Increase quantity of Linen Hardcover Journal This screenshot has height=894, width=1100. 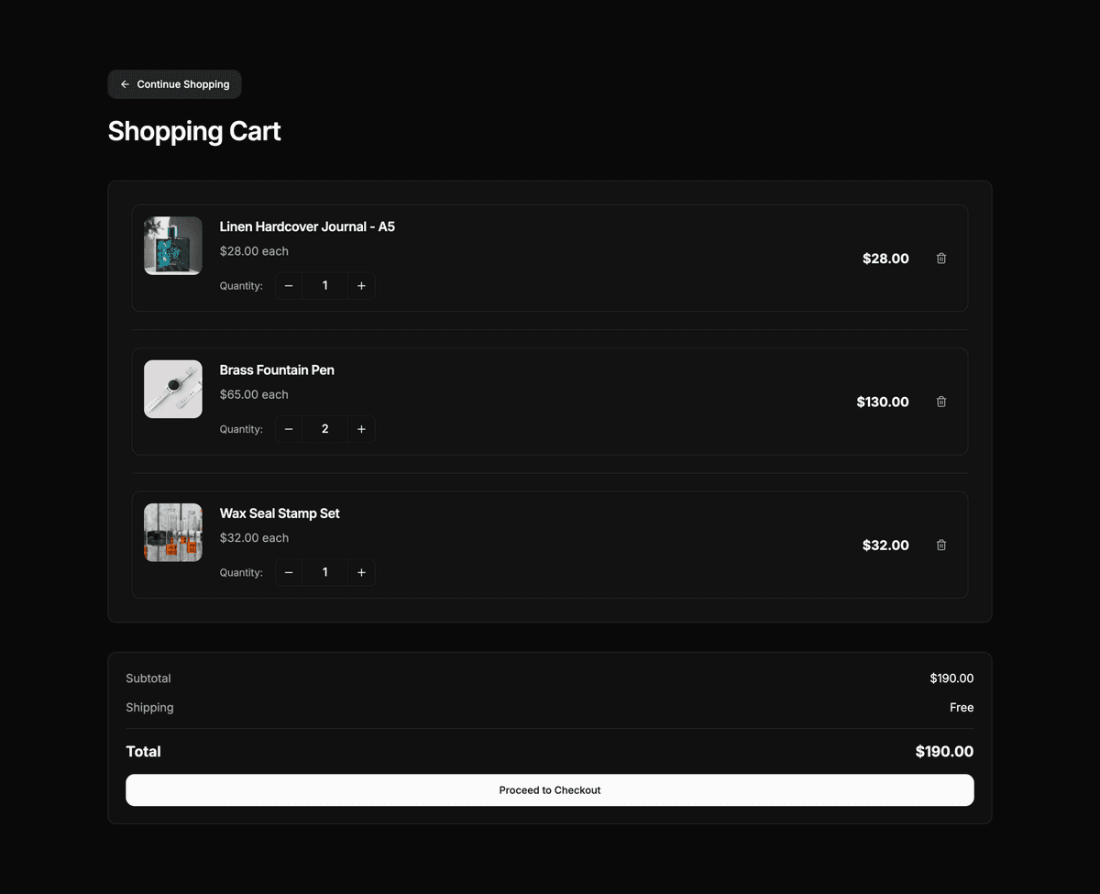pos(361,285)
